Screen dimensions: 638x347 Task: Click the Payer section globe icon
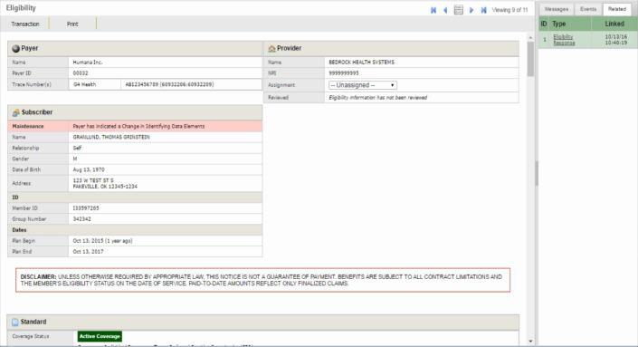pyautogui.click(x=16, y=48)
